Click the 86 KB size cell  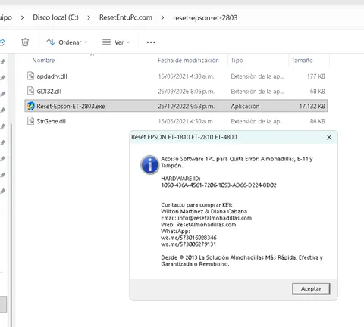coord(318,121)
